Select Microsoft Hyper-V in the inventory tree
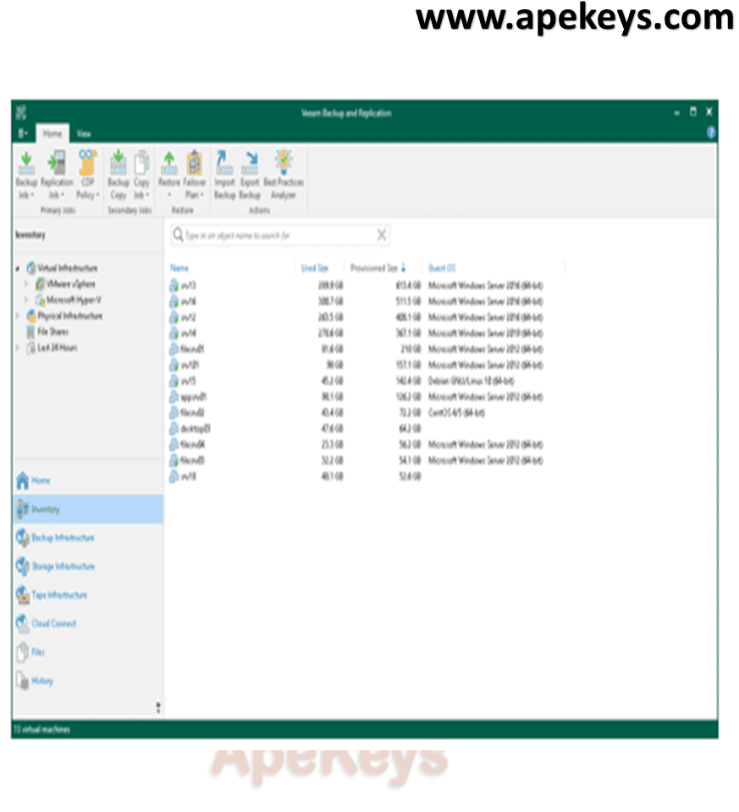This screenshot has width=739, height=812. 68,299
